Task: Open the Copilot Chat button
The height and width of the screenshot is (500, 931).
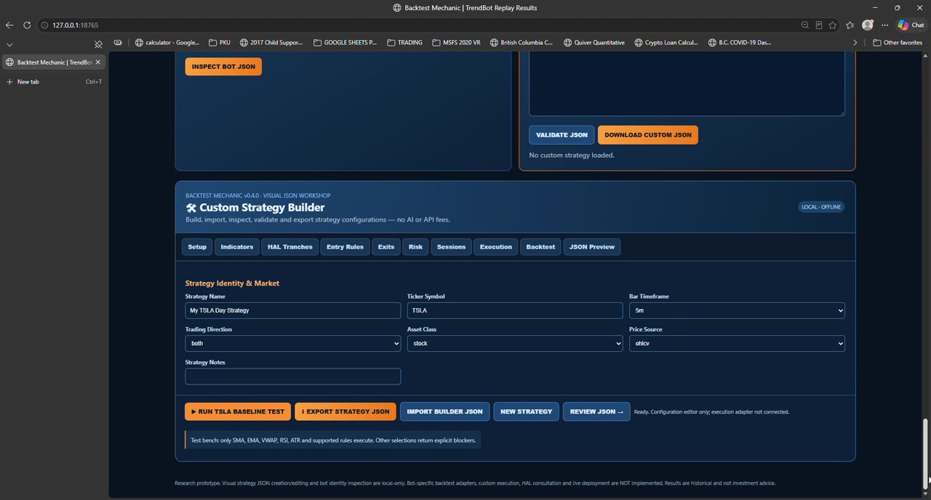Action: (x=911, y=25)
